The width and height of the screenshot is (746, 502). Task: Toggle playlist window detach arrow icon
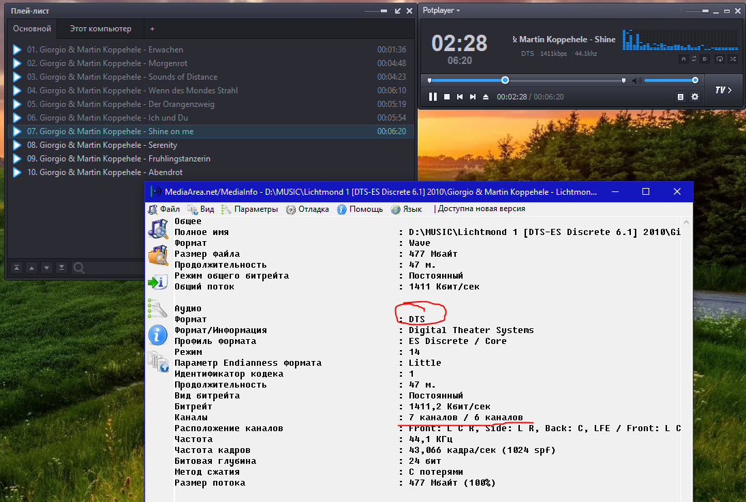coord(398,11)
